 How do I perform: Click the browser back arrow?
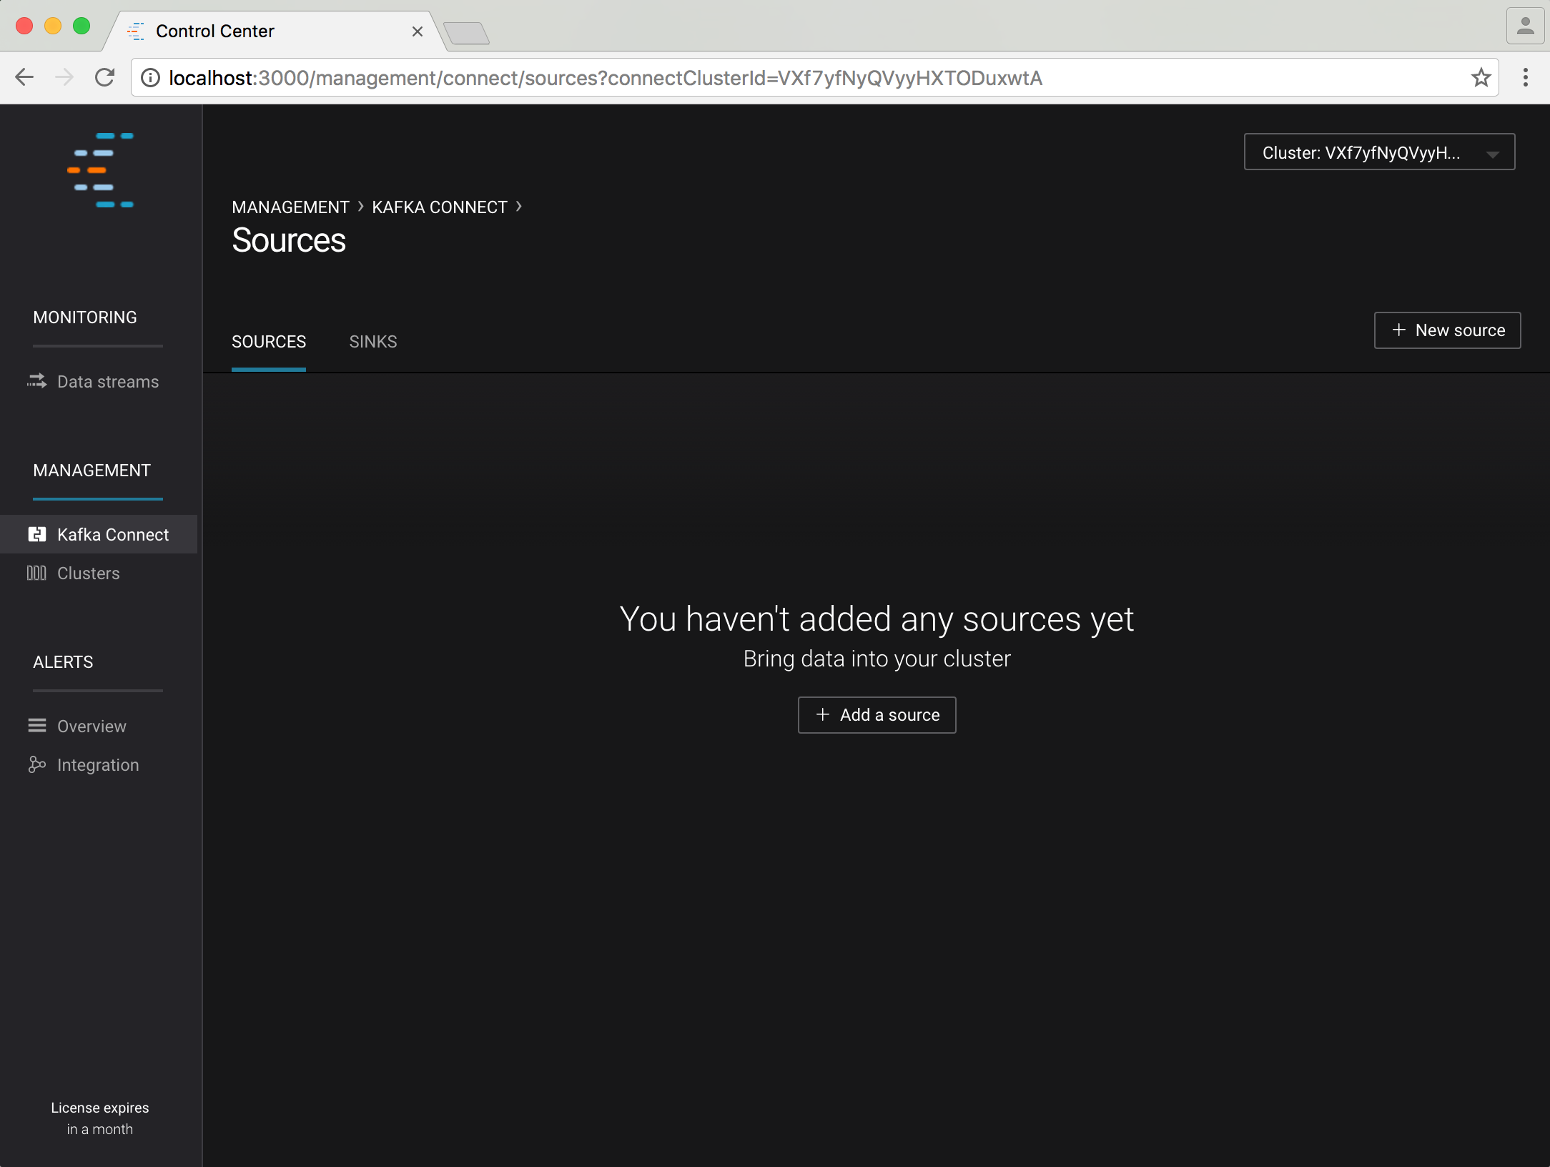(24, 77)
